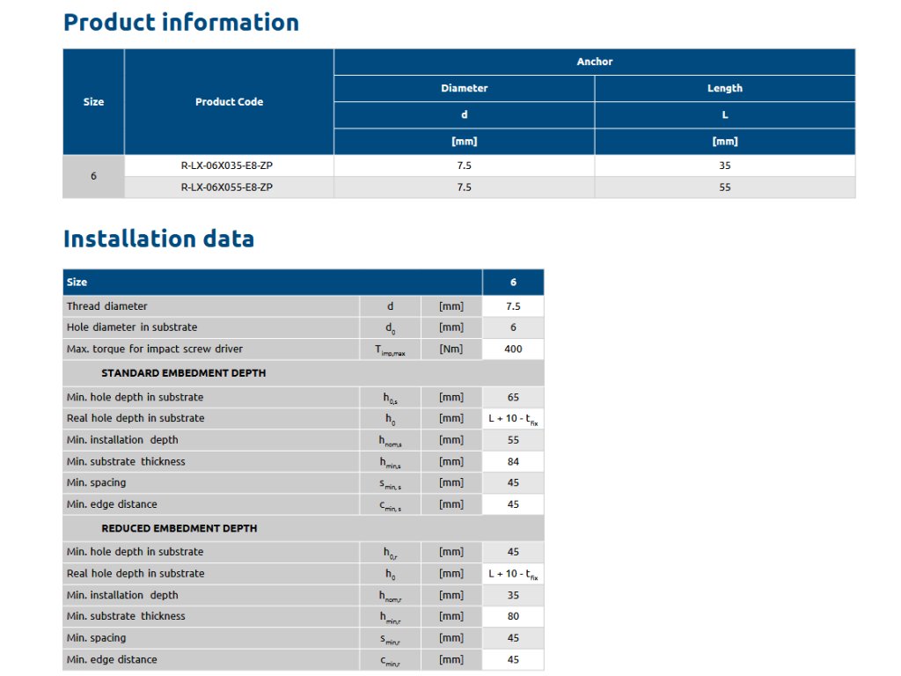The width and height of the screenshot is (901, 676).
Task: Click the Installation data heading
Action: (x=158, y=239)
